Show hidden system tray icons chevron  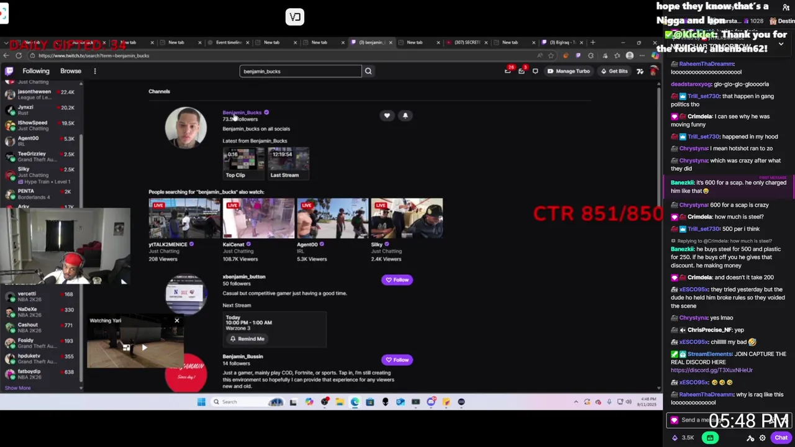click(x=576, y=402)
